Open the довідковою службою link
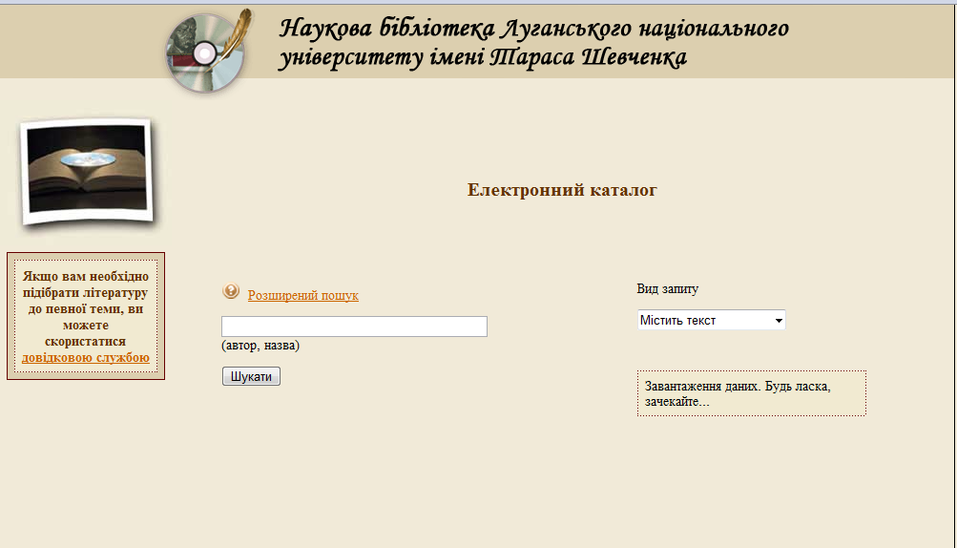The width and height of the screenshot is (957, 548). click(x=86, y=358)
